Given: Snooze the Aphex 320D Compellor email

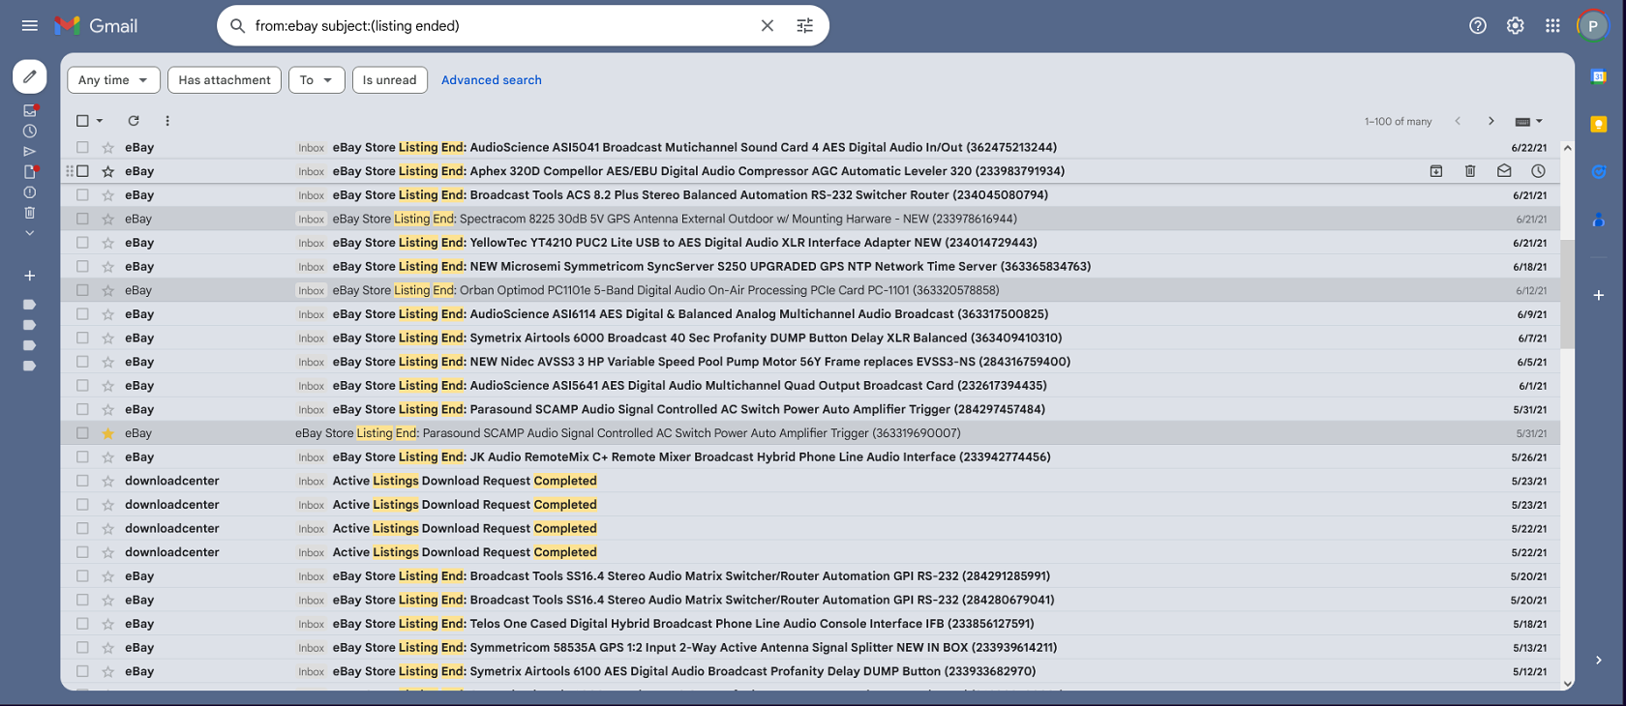Looking at the screenshot, I should pos(1538,171).
